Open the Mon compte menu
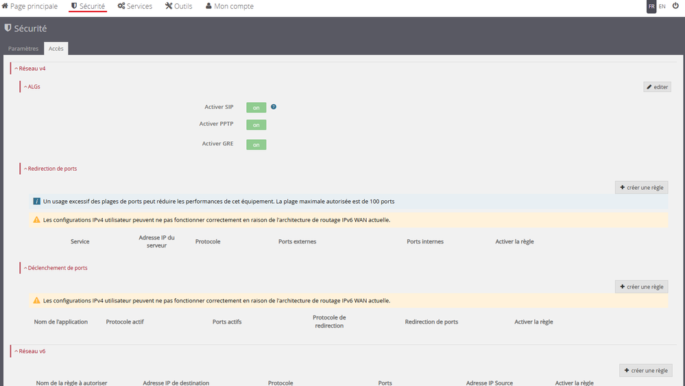Image resolution: width=685 pixels, height=386 pixels. tap(230, 6)
